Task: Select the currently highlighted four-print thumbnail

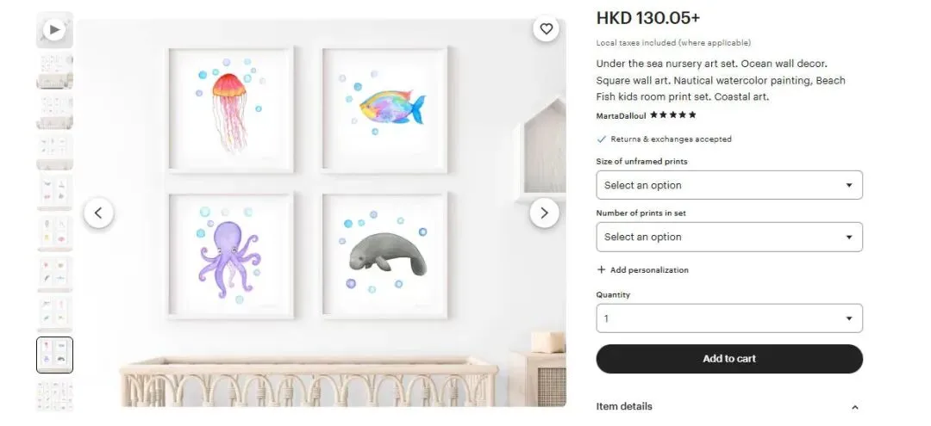Action: coord(54,355)
